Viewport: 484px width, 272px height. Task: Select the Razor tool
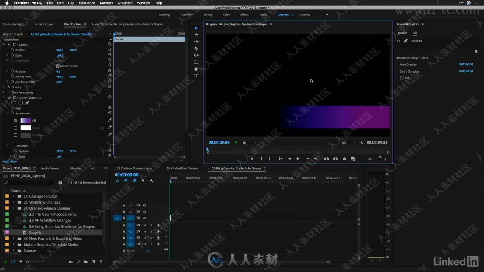196,48
